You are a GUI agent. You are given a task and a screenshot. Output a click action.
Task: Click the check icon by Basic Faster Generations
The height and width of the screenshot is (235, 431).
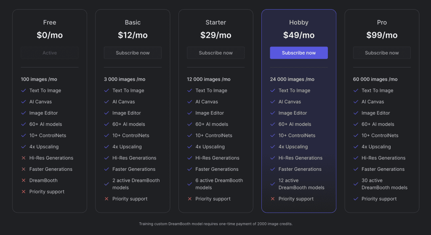[106, 169]
